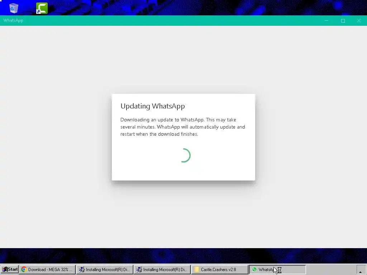Image resolution: width=367 pixels, height=275 pixels.
Task: Click the Start button
Action: [10, 269]
